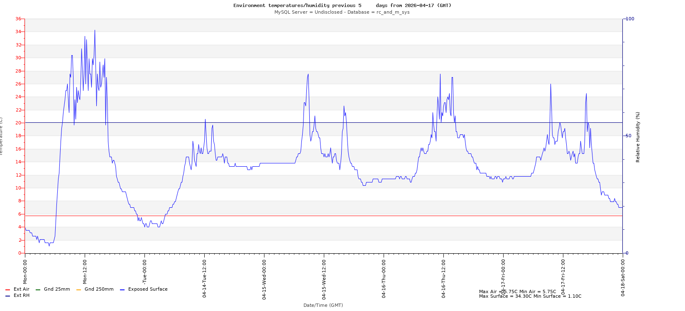Viewport: 685px width, 311px height.
Task: Click the 04-18-Sat-00:00 x-axis tick label
Action: tap(623, 279)
